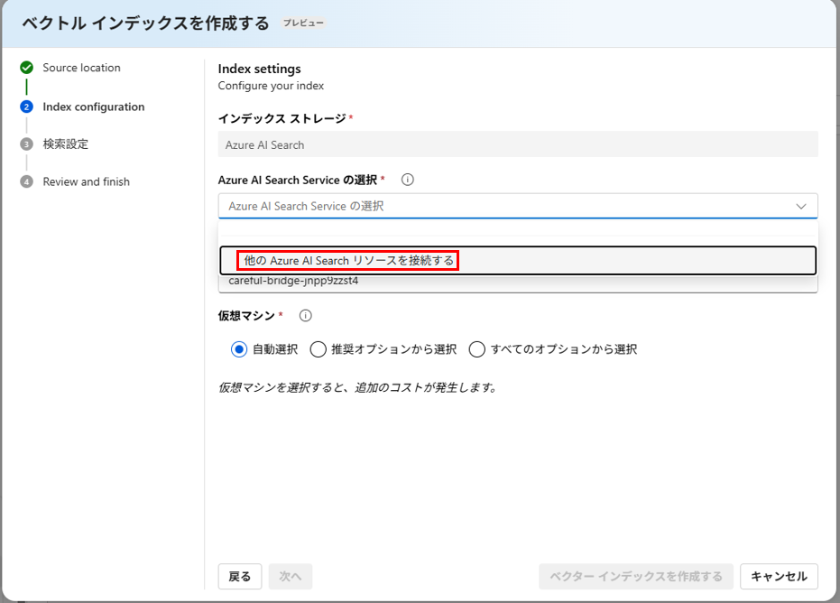The height and width of the screenshot is (603, 840).
Task: Select すべてのオプションから選択 radio button
Action: (x=476, y=349)
